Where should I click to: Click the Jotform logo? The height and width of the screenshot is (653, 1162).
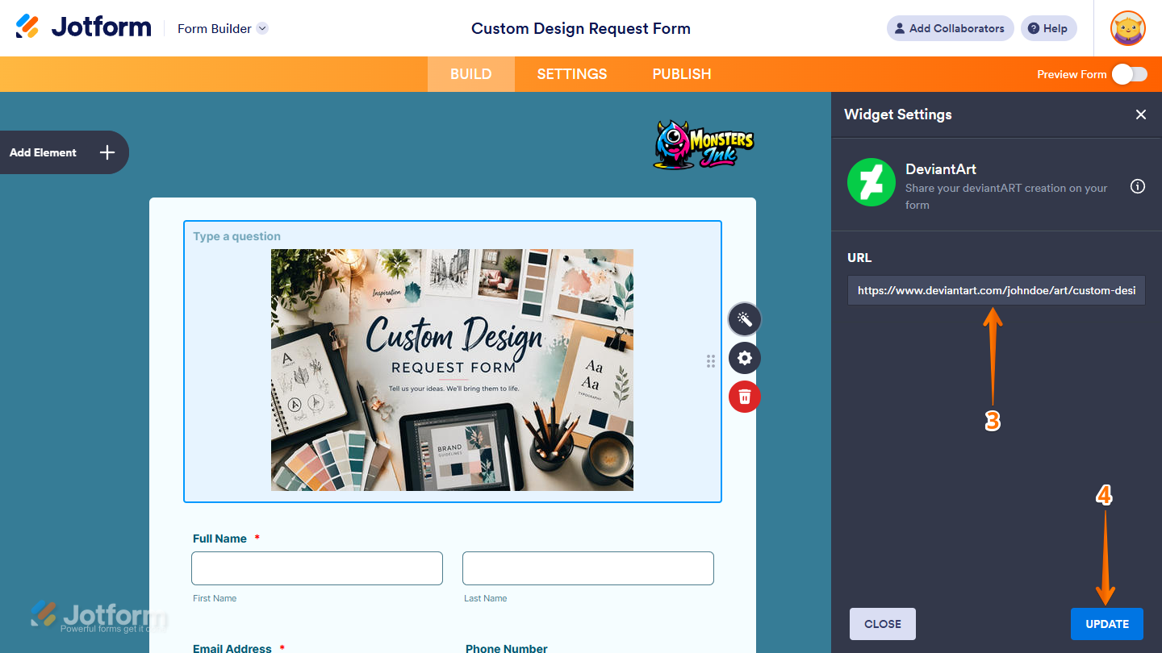point(83,26)
